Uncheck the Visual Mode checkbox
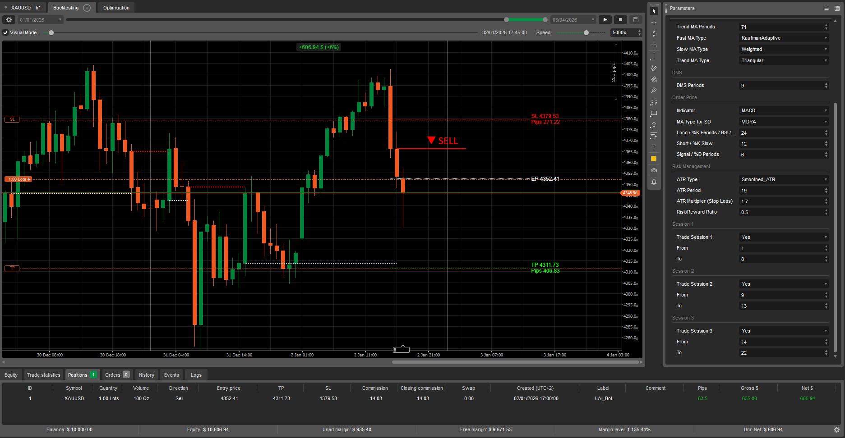 point(5,32)
